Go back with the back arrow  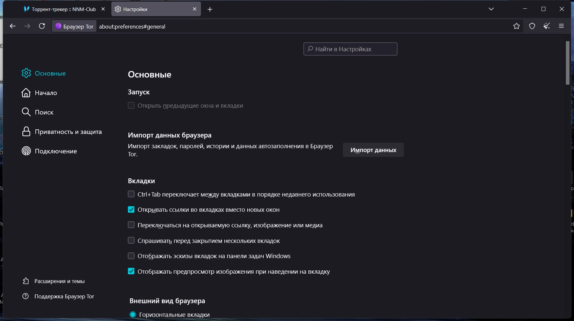[13, 26]
